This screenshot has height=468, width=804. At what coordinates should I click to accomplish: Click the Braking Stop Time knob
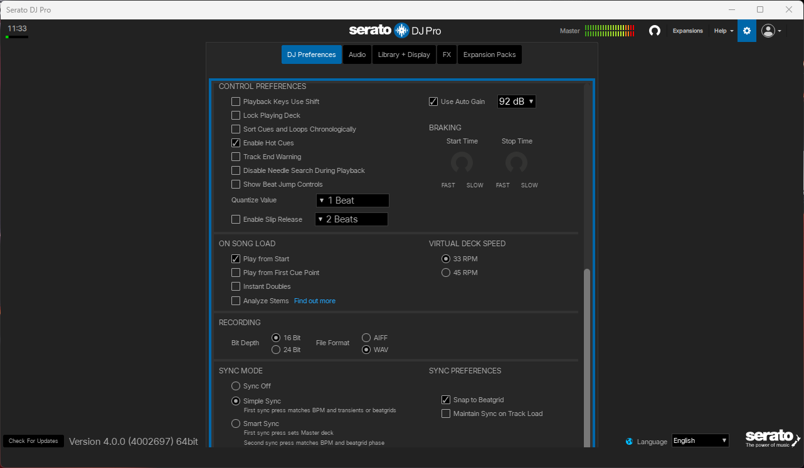tap(517, 163)
